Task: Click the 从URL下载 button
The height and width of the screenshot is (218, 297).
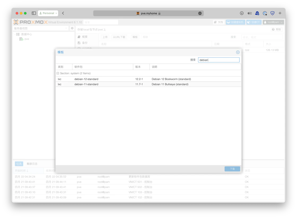Action: tap(119, 37)
